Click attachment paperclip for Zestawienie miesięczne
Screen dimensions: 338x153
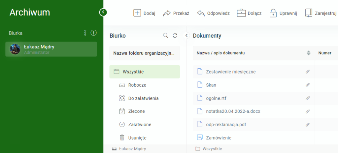[308, 72]
